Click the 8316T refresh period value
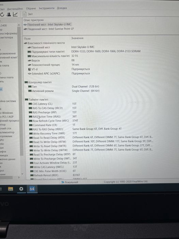Image resolution: width=179 pixels, height=239 pixels. point(76,175)
